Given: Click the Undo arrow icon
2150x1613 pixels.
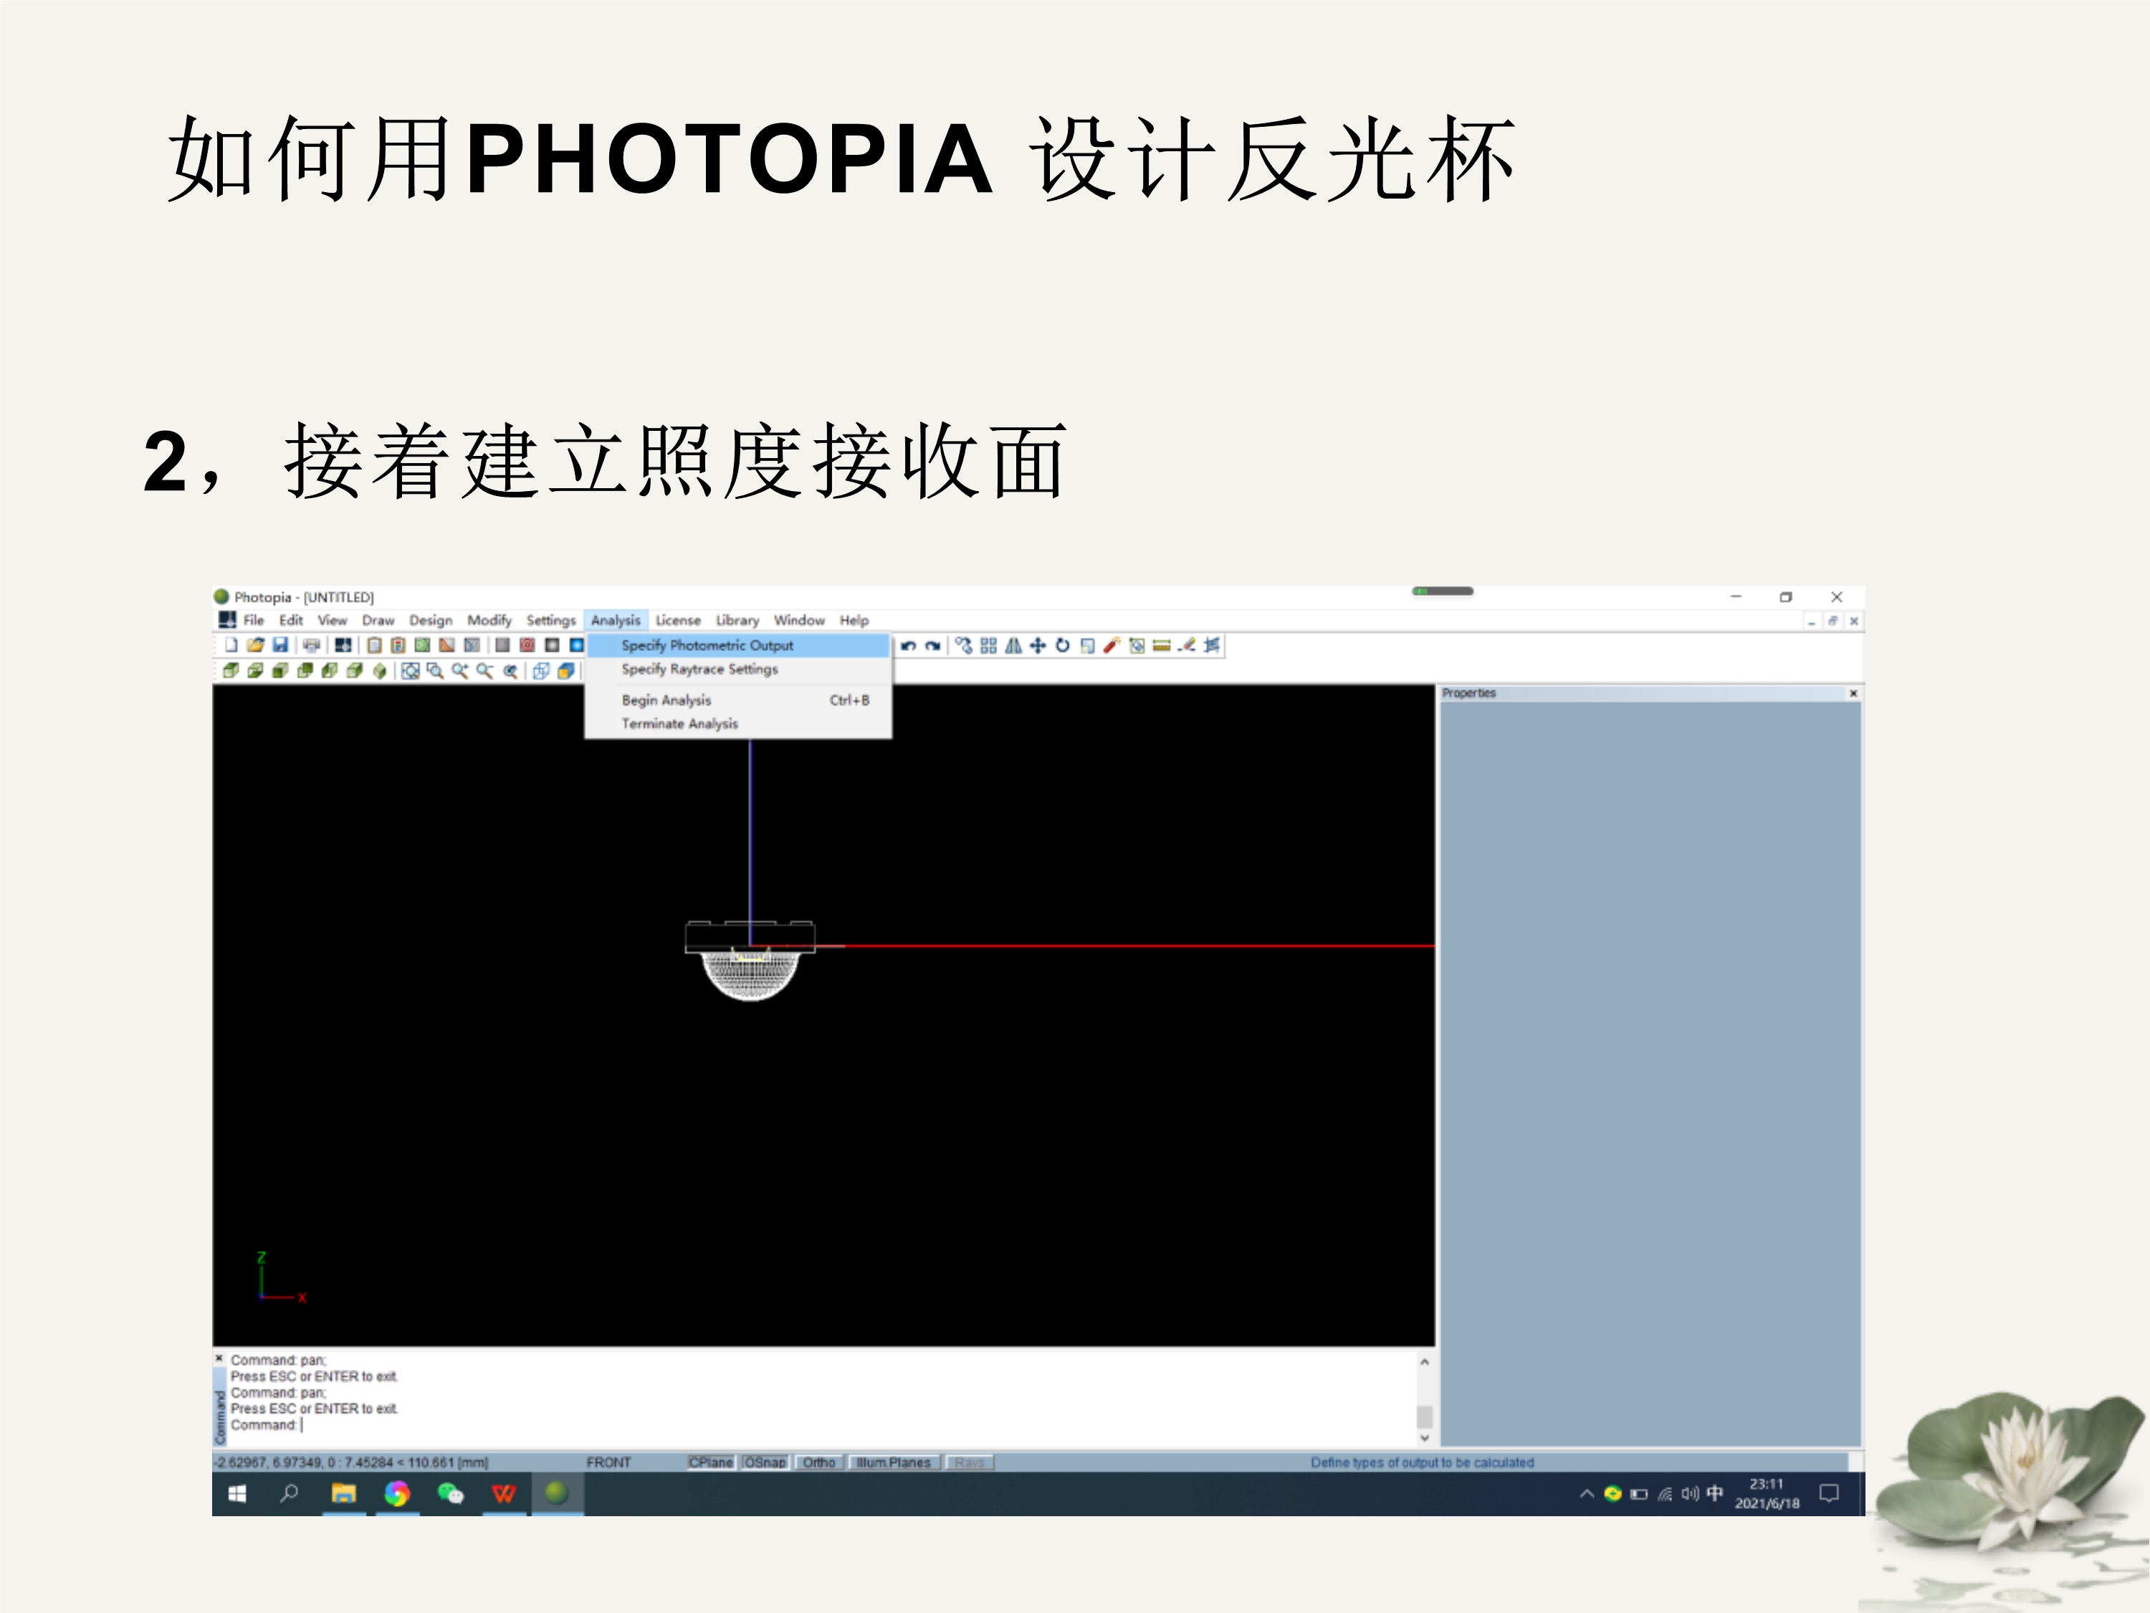Looking at the screenshot, I should pos(908,646).
